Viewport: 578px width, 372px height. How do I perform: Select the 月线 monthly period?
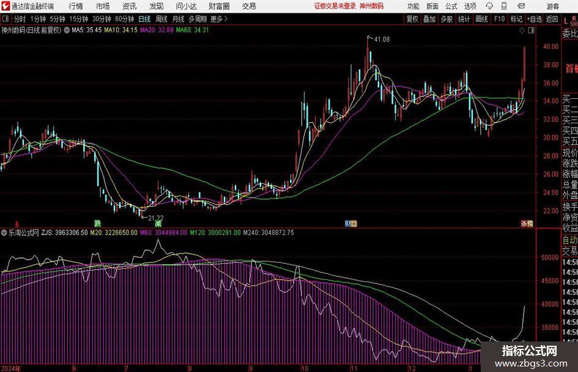178,19
